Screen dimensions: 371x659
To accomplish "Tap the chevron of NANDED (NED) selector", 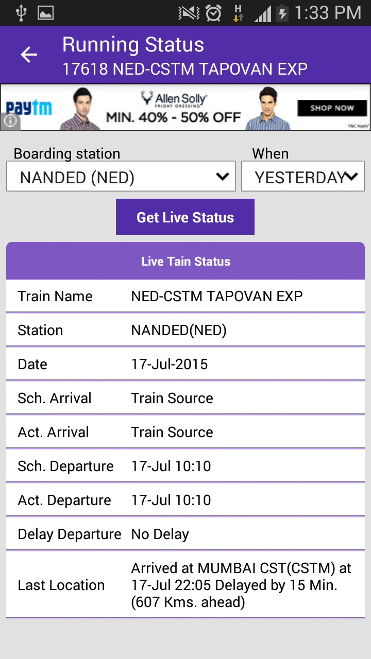I will pos(222,177).
